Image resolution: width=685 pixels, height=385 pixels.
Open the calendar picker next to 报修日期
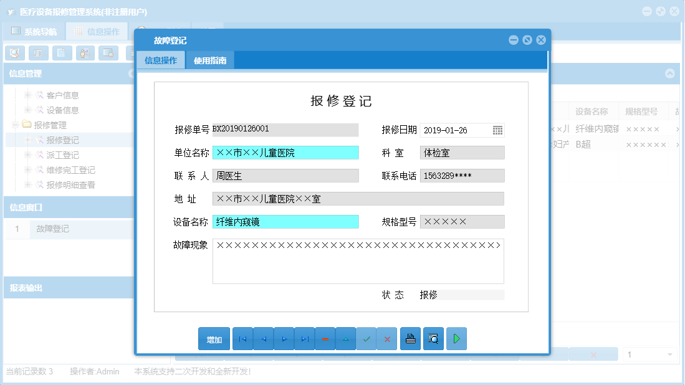(x=498, y=130)
